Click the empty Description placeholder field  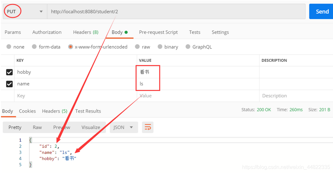click(x=296, y=96)
